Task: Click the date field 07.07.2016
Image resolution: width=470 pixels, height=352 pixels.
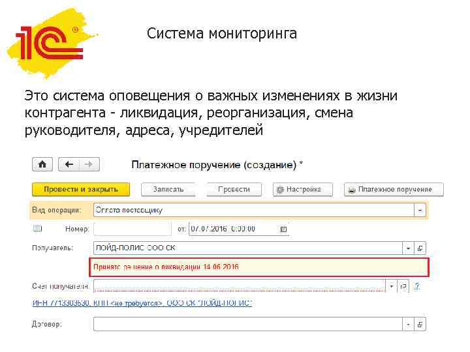Action: click(x=233, y=229)
